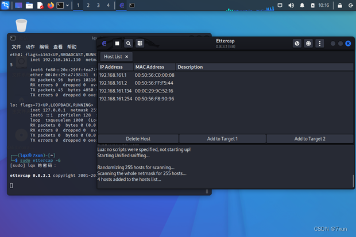Click the Description column header
Screen dimensions: 356x237
(x=265, y=67)
